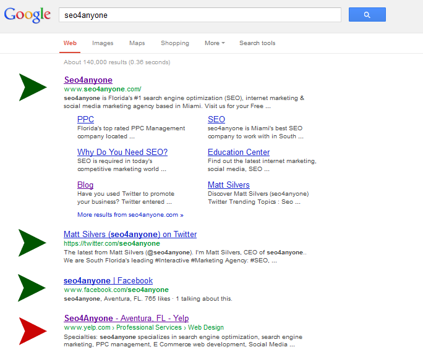Click the www.seo4anyone.com/ green URL
This screenshot has height=355, width=423.
click(103, 89)
